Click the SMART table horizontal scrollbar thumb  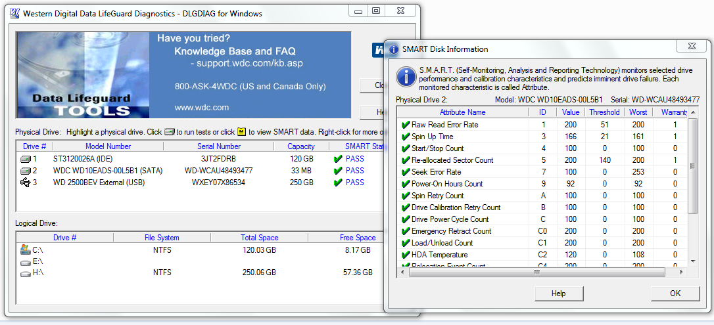pos(537,272)
